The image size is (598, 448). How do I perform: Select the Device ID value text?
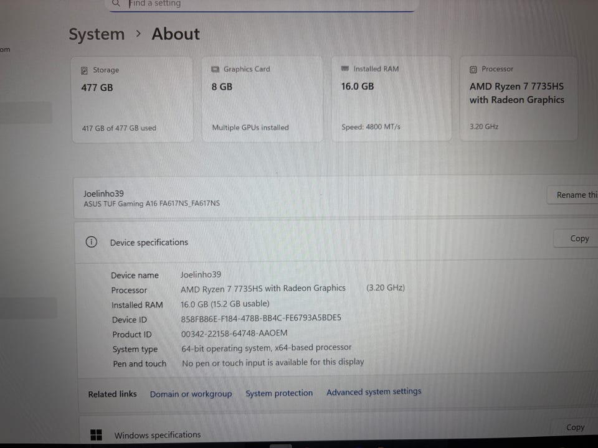261,318
